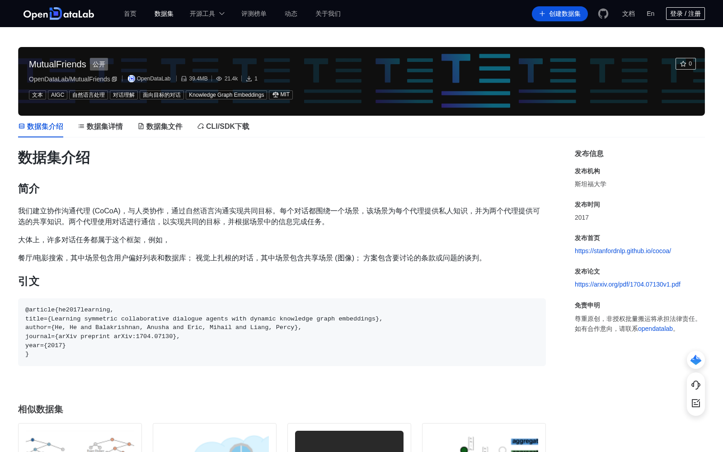
Task: Open the GitHub icon link
Action: 603,14
